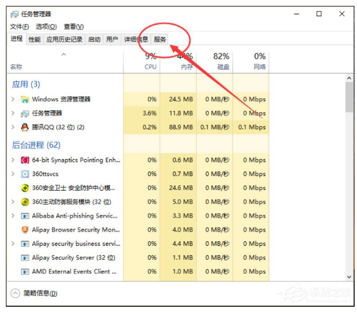Sort by the CPU column header
357x312 pixels.
142,62
